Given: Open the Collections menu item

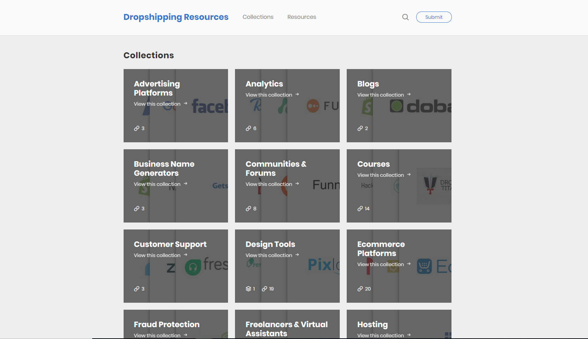Looking at the screenshot, I should (x=258, y=17).
